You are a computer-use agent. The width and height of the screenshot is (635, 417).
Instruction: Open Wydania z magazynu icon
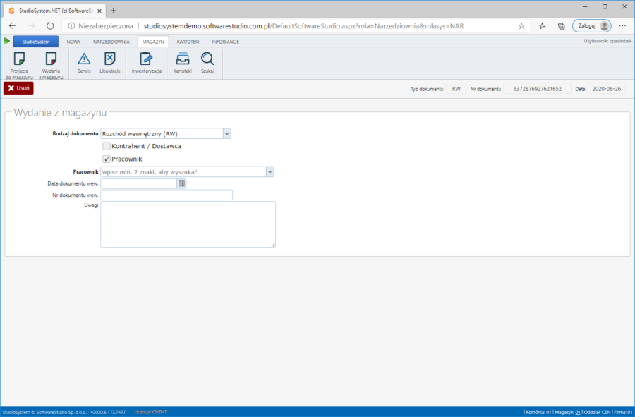click(x=51, y=59)
